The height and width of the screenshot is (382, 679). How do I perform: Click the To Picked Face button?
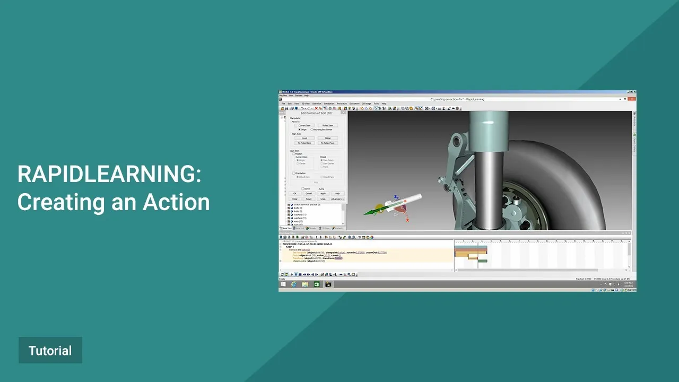coord(328,143)
